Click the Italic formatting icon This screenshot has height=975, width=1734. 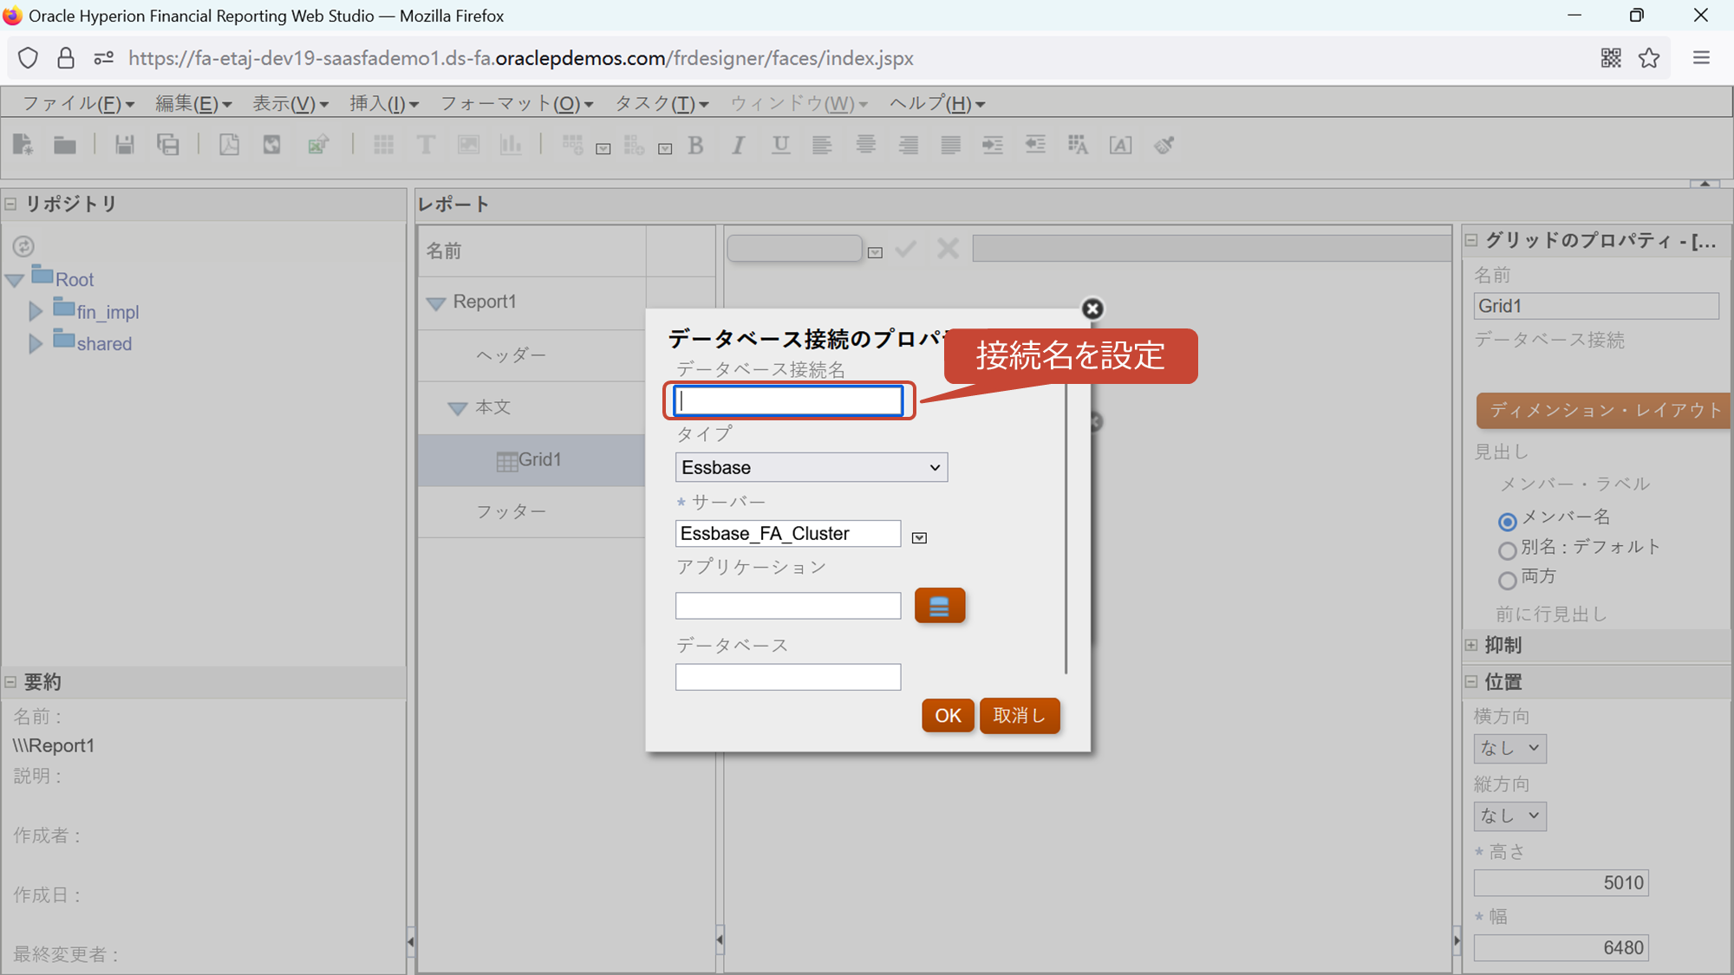(x=738, y=145)
